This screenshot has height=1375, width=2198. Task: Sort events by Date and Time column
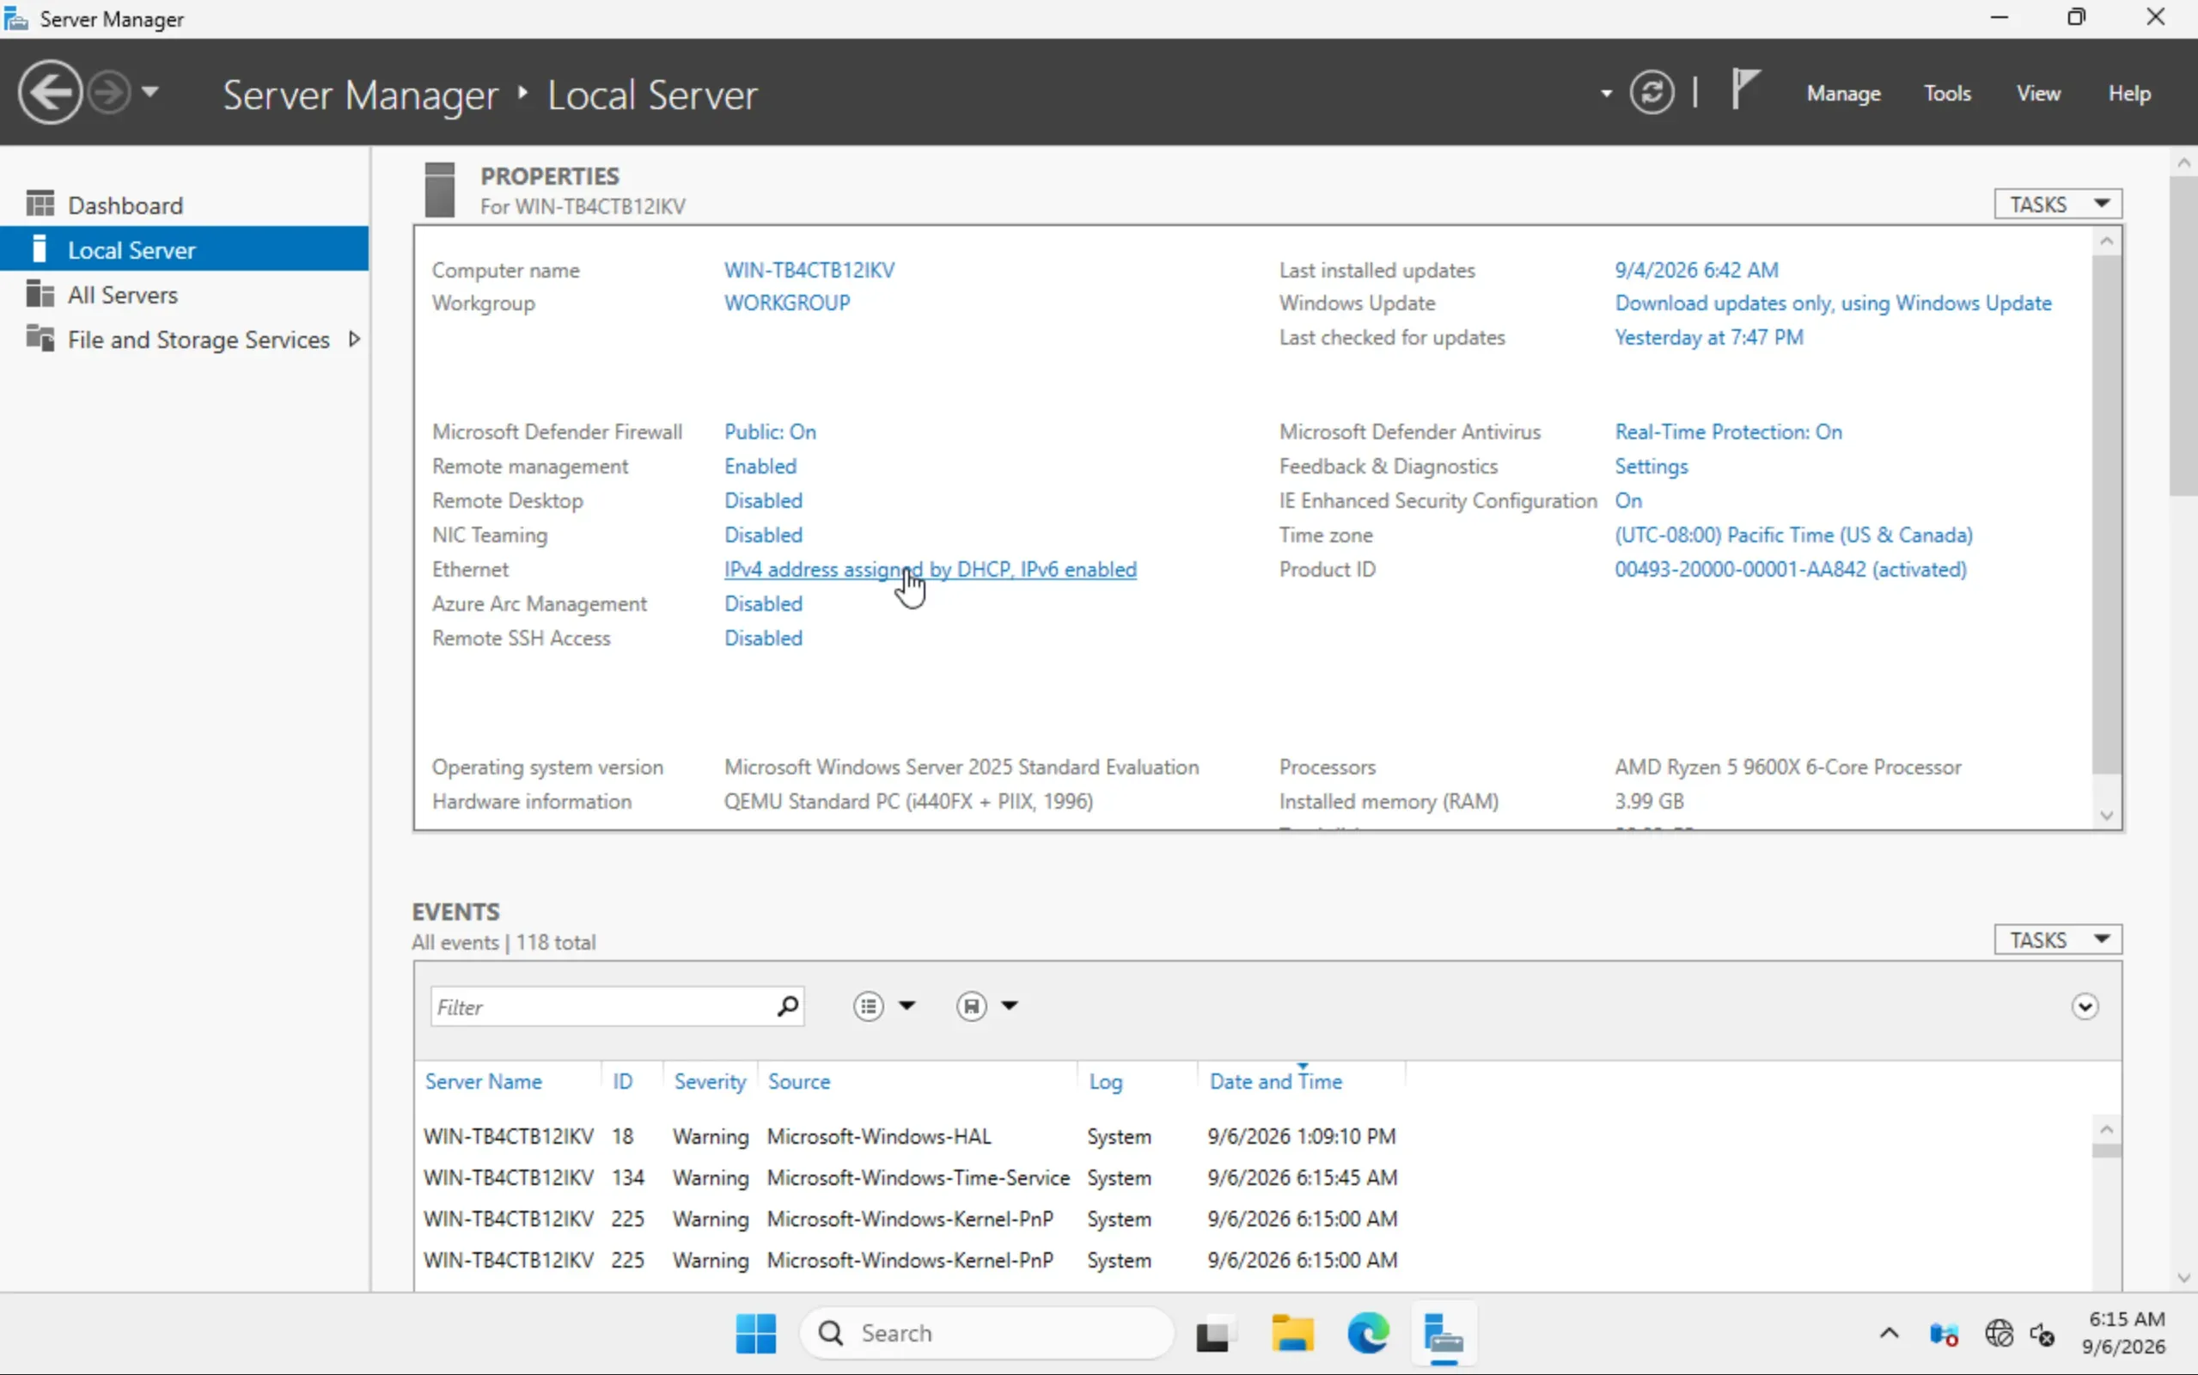(x=1275, y=1081)
